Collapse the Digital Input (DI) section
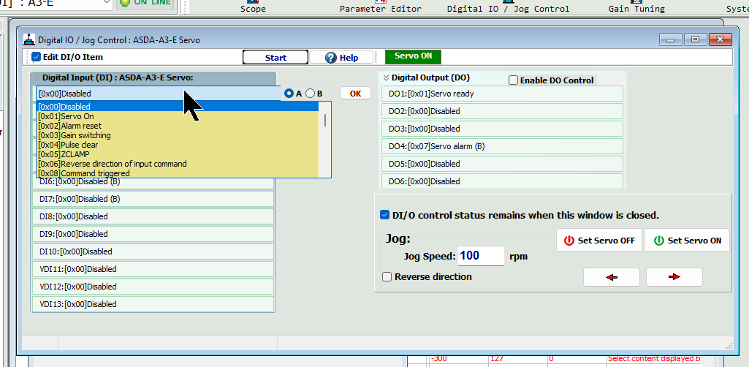This screenshot has height=367, width=749. click(37, 77)
